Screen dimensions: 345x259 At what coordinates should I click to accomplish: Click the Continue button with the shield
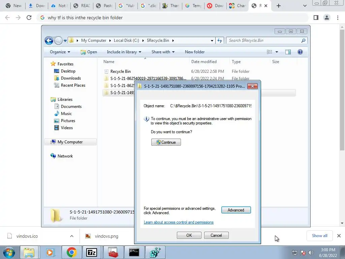coord(166,142)
